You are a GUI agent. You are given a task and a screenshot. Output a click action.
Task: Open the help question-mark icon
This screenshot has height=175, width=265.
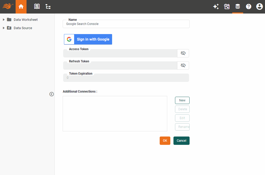(x=248, y=7)
